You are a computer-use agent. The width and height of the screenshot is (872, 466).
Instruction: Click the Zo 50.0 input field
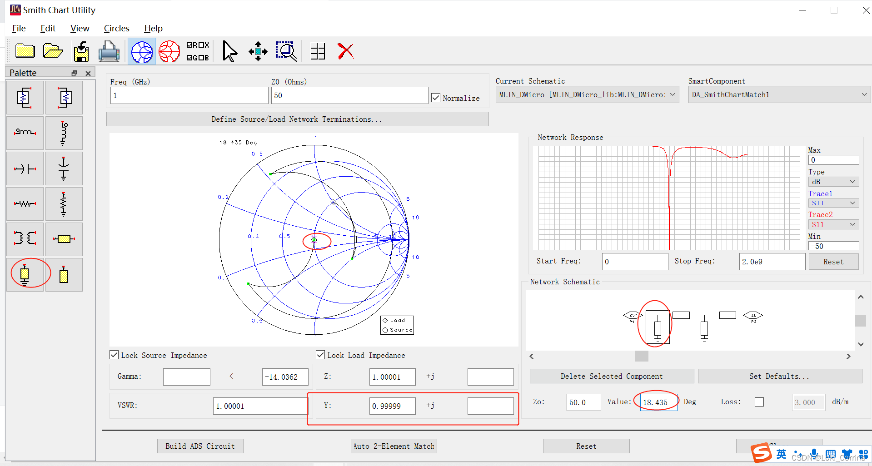click(x=583, y=402)
